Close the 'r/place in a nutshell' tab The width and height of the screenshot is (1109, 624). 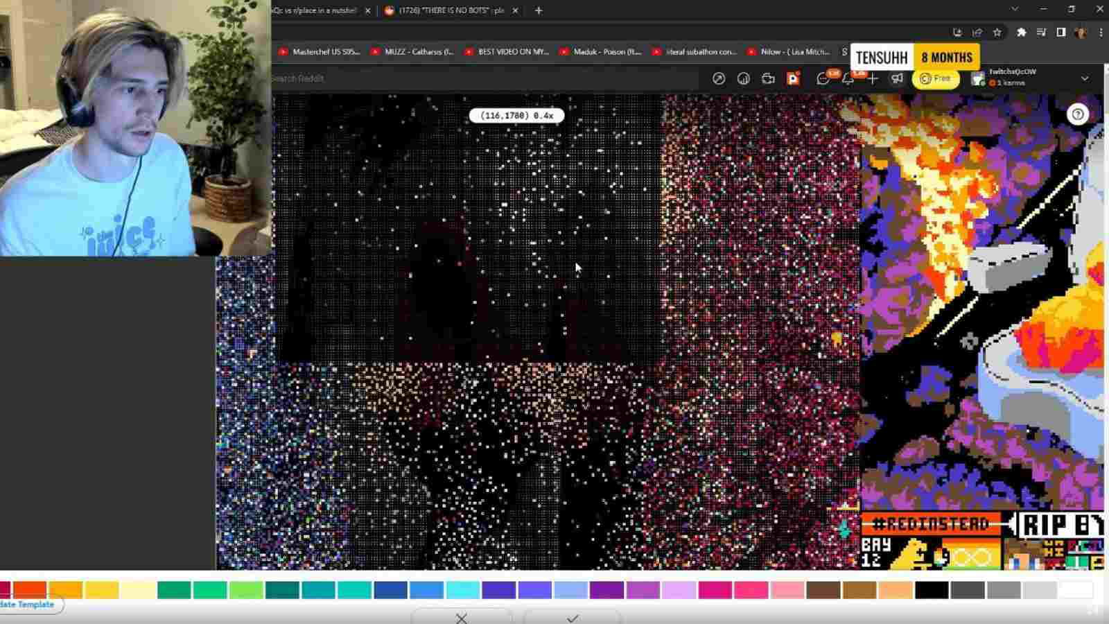click(x=367, y=10)
